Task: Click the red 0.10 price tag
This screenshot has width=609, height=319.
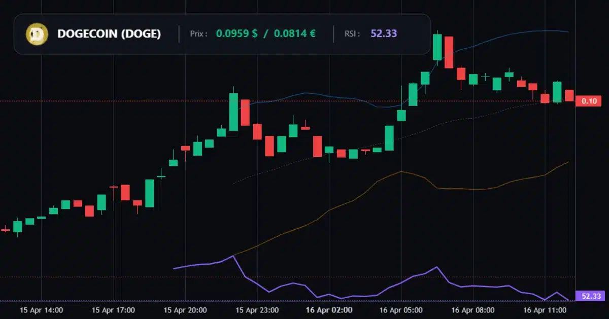Action: pyautogui.click(x=589, y=101)
